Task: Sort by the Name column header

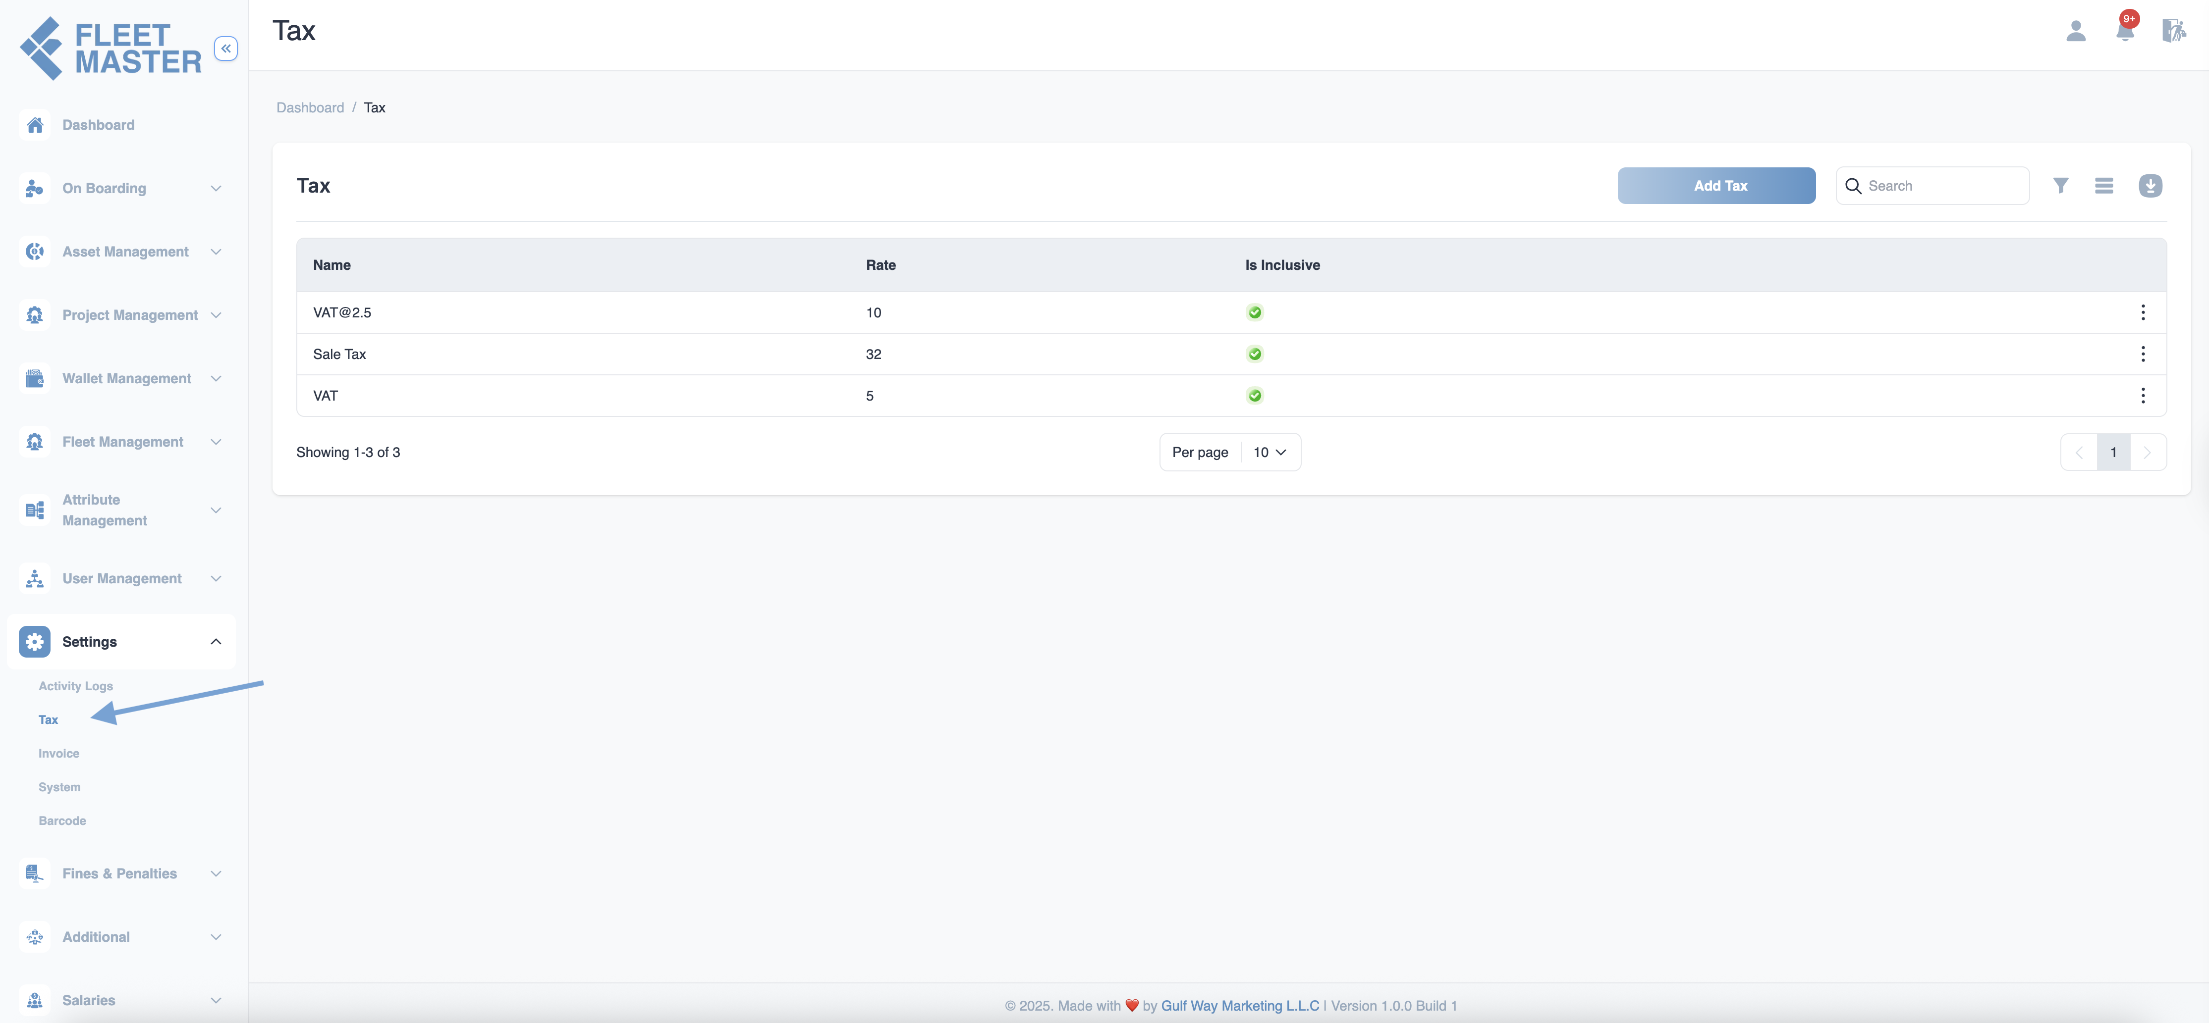Action: [332, 265]
